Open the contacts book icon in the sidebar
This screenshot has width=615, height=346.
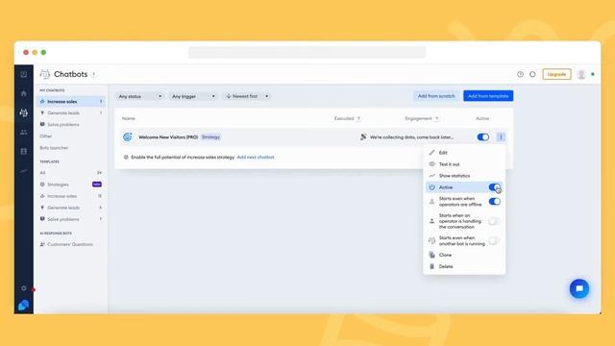point(23,152)
